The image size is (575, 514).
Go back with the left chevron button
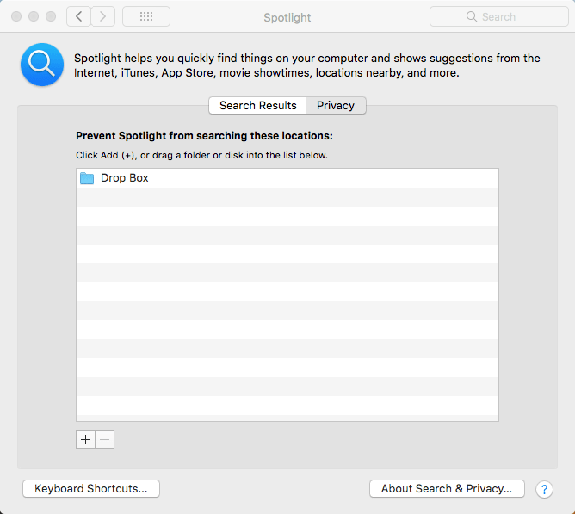78,16
